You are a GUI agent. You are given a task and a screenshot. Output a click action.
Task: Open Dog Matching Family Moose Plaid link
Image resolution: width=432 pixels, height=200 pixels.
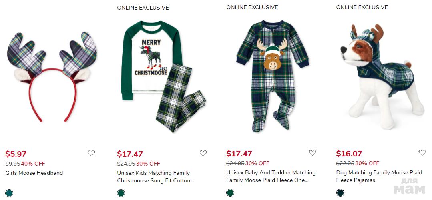coord(379,176)
